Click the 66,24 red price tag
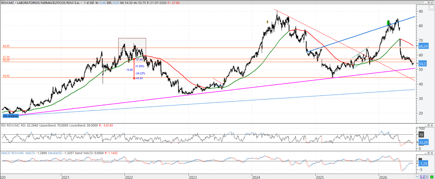The width and height of the screenshot is (435, 179). (x=423, y=47)
